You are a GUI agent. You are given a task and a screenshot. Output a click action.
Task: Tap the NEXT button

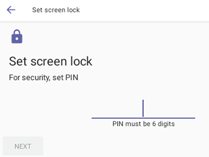(x=23, y=146)
